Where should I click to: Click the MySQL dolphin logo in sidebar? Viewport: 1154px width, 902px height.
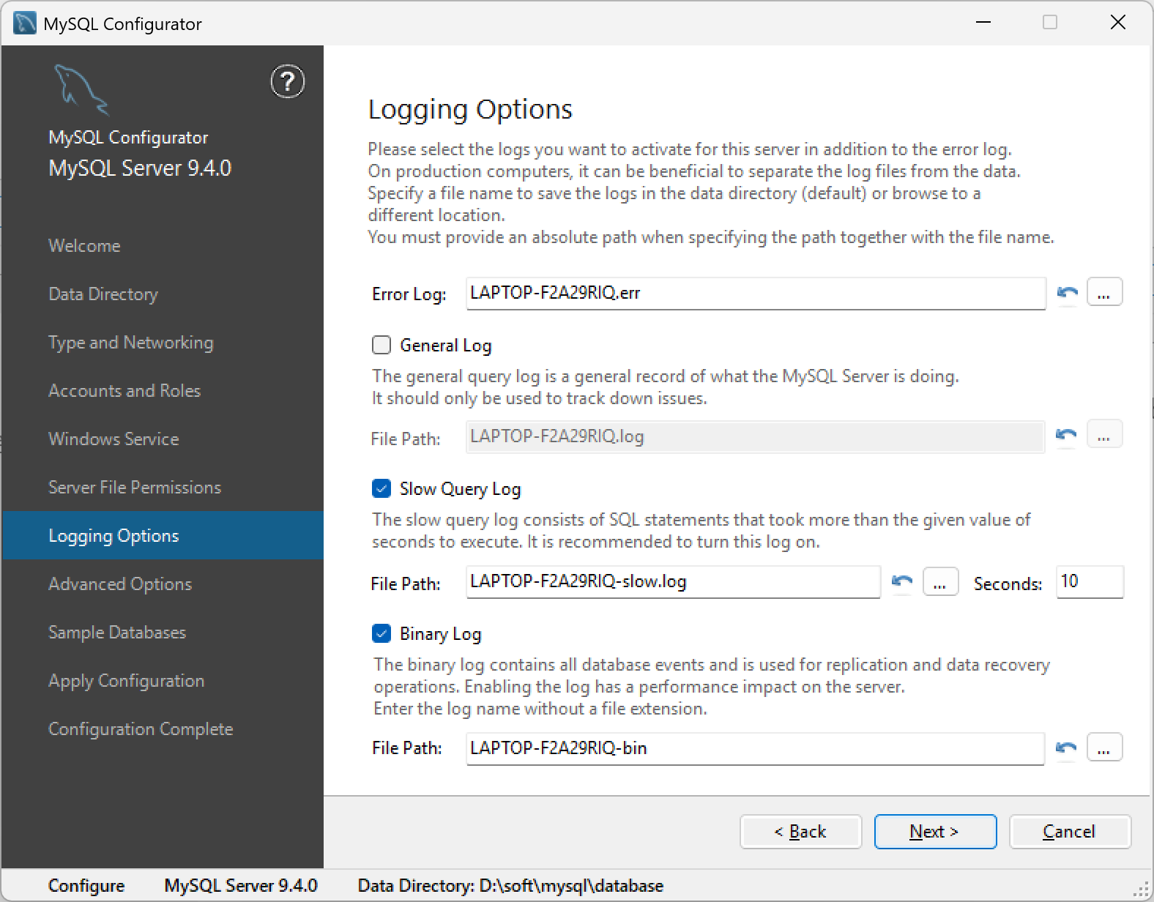coord(81,89)
